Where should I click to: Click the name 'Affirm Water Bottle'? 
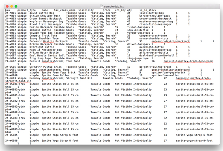(44, 53)
